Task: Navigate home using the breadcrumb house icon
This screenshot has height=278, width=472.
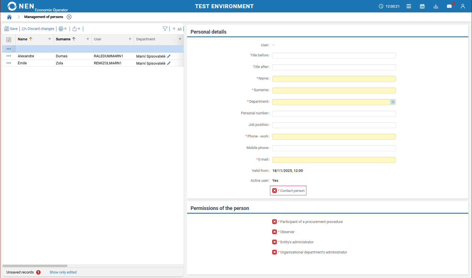Action: (x=9, y=17)
